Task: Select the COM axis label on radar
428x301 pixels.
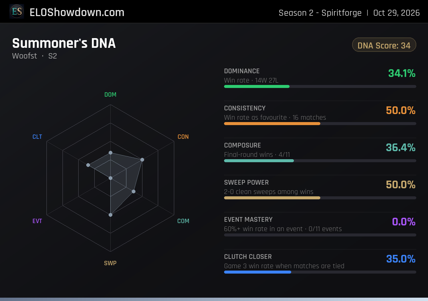Action: pyautogui.click(x=183, y=221)
